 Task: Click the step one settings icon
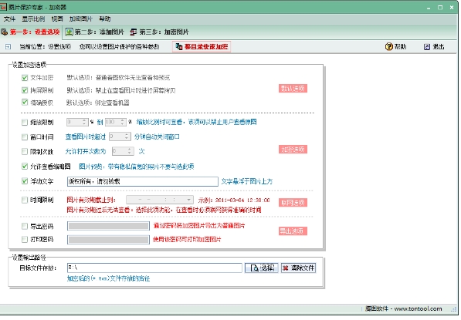click(x=5, y=32)
